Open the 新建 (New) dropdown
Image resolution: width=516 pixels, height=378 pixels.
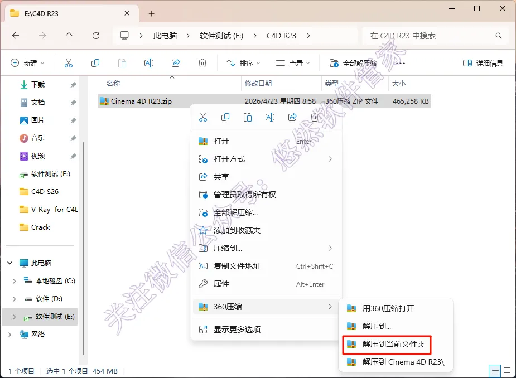28,63
